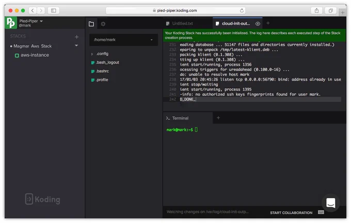Open the IDE settings gear icon
This screenshot has width=351, height=223.
click(103, 24)
